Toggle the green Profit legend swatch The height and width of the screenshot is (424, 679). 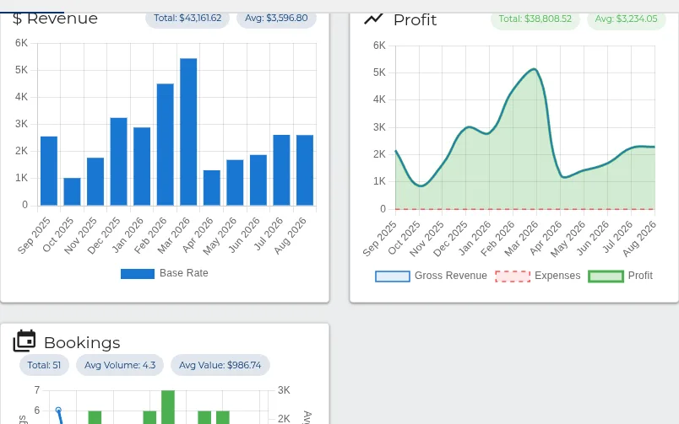point(606,276)
